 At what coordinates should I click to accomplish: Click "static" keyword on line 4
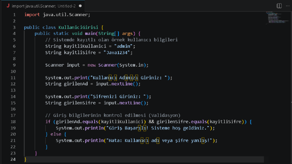(x=61, y=33)
